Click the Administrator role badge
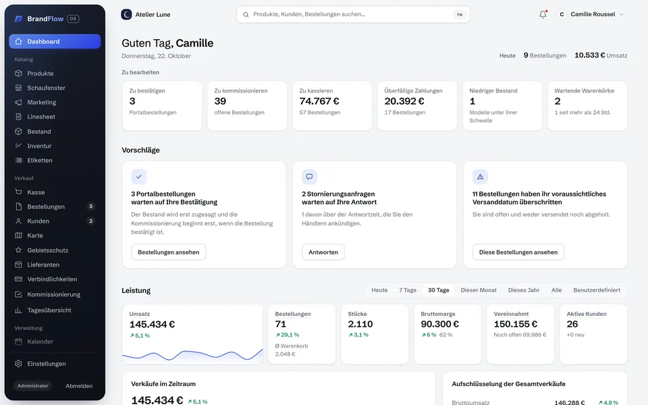The image size is (648, 405). [32, 385]
